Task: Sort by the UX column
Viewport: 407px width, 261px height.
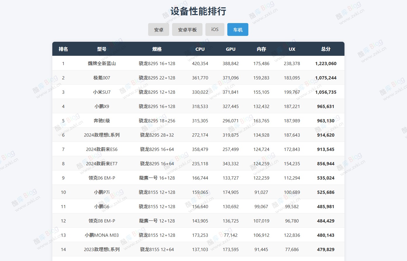Action: [x=292, y=49]
